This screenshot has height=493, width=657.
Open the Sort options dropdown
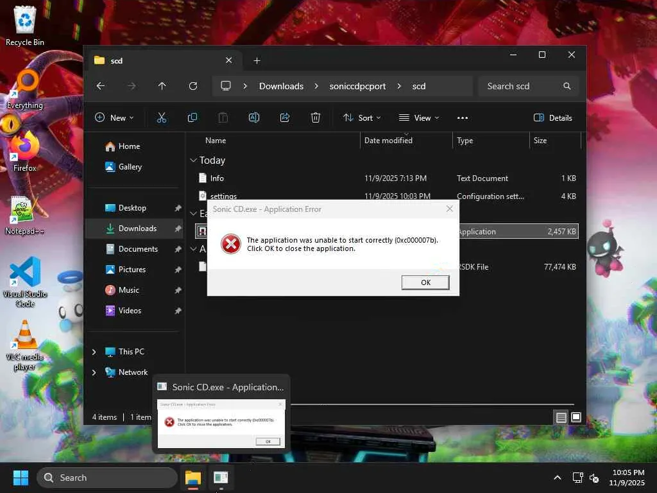click(x=362, y=118)
